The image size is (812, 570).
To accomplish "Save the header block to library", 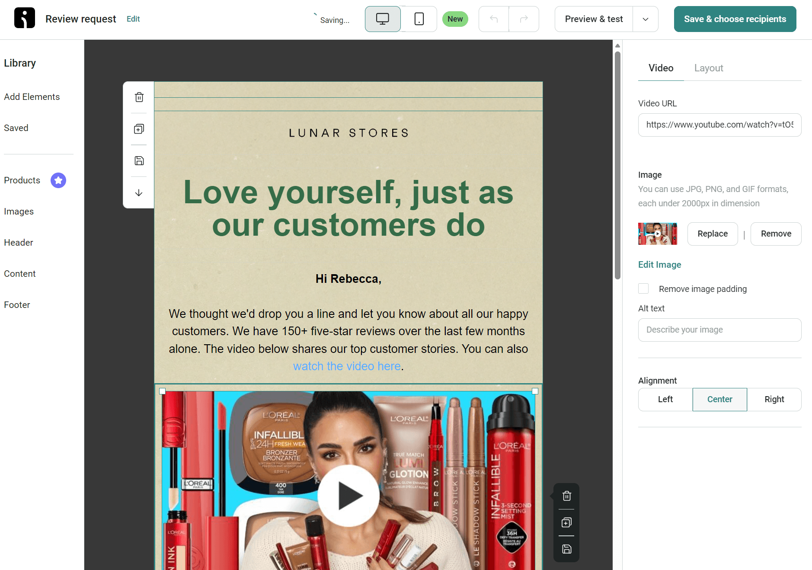I will click(139, 161).
